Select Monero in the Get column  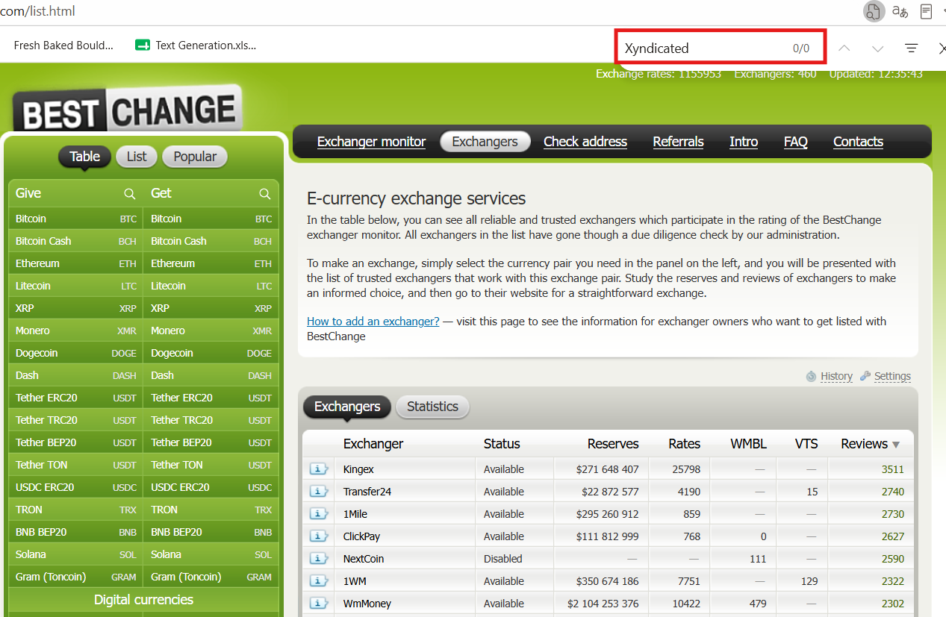(211, 331)
